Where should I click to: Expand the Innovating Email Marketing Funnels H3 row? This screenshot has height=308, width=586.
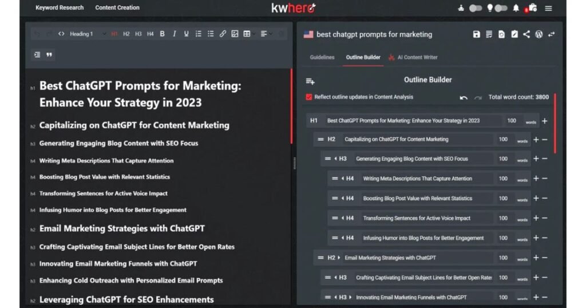pos(350,297)
